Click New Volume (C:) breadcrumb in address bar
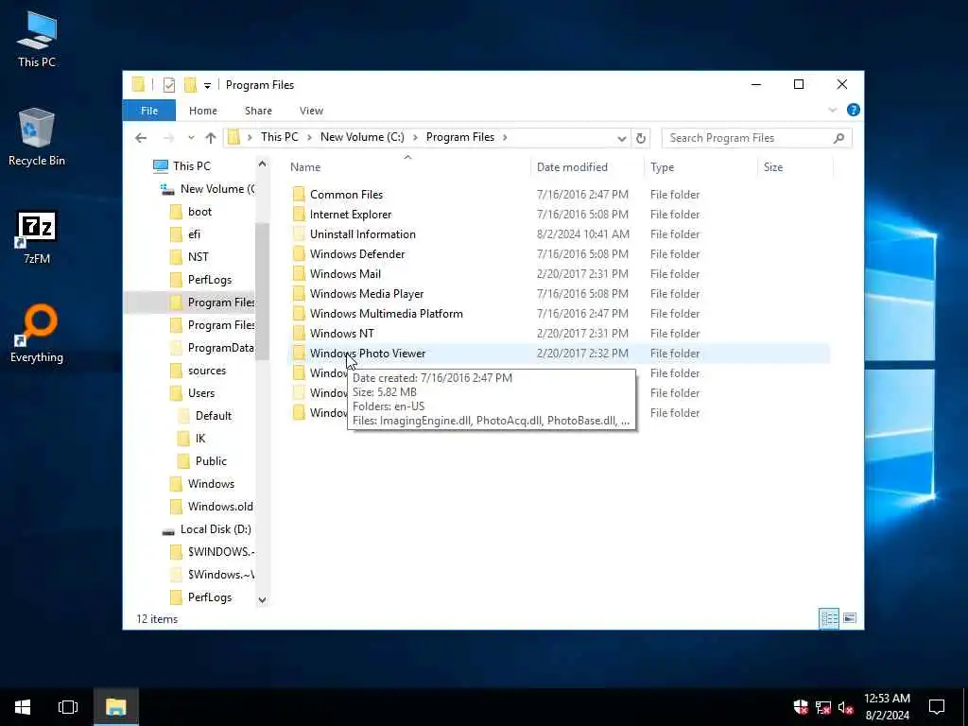The width and height of the screenshot is (968, 726). (362, 137)
